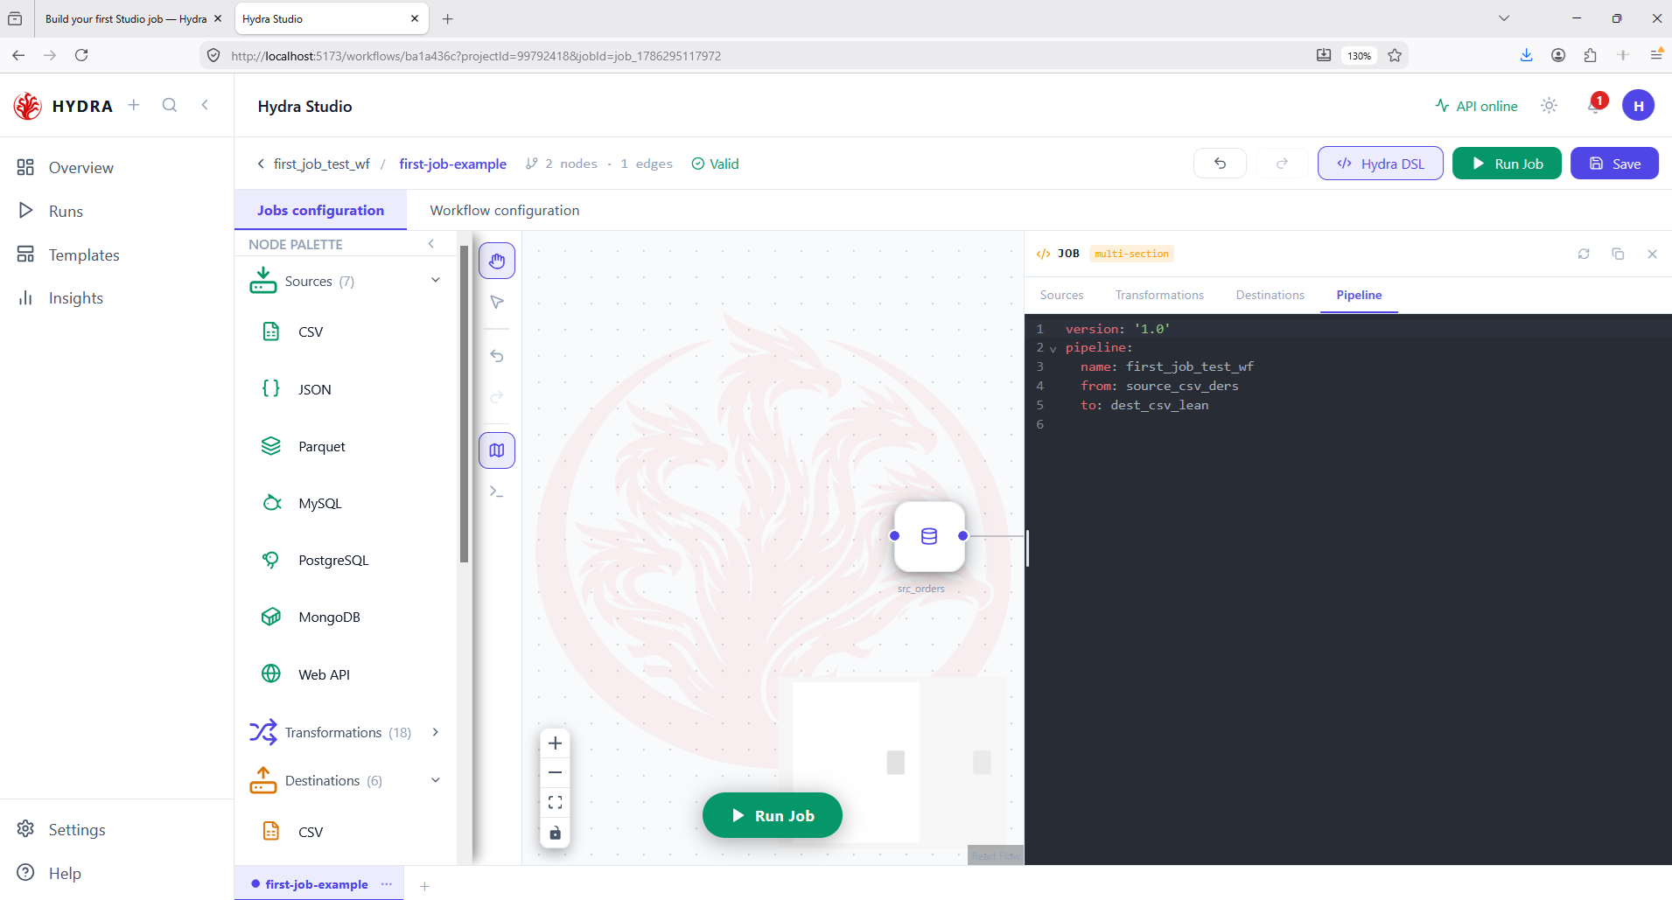Zoom out with the minus button

pos(555,773)
